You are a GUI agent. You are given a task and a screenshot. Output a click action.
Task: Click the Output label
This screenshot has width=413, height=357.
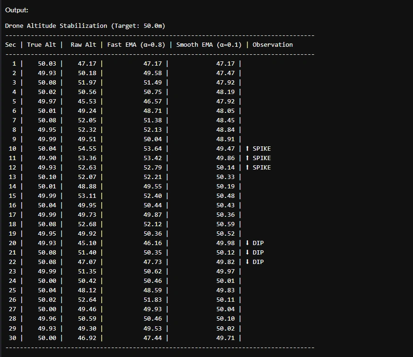click(x=17, y=10)
